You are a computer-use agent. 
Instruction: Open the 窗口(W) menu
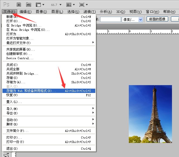(153, 12)
